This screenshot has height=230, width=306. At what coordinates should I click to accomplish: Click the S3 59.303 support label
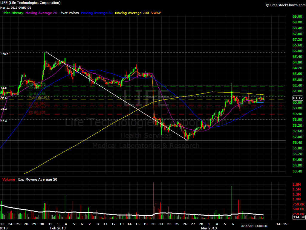coord(37,113)
